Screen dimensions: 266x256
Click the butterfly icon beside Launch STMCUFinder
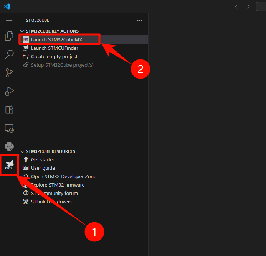click(26, 48)
